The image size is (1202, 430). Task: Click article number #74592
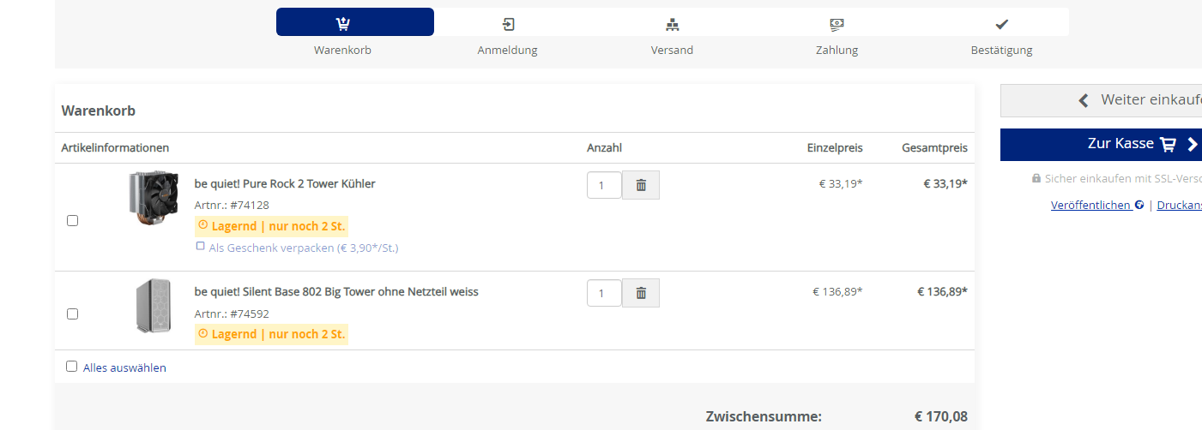250,314
